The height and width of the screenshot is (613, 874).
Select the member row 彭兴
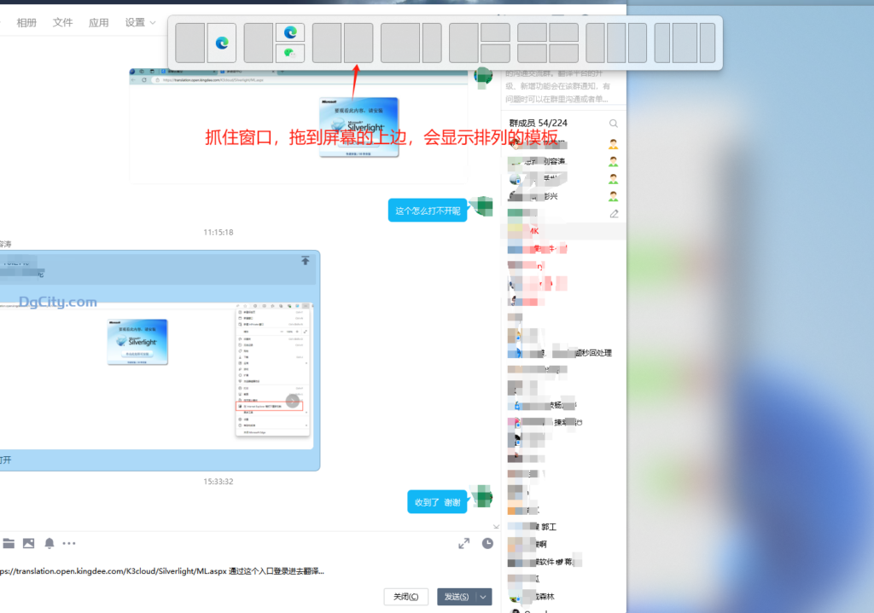(563, 196)
